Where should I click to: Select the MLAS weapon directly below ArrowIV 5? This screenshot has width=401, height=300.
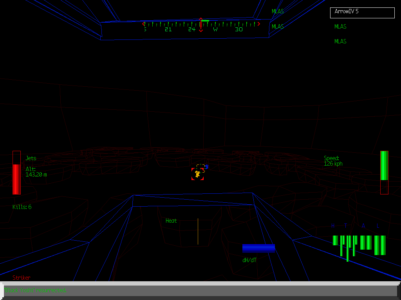point(340,27)
